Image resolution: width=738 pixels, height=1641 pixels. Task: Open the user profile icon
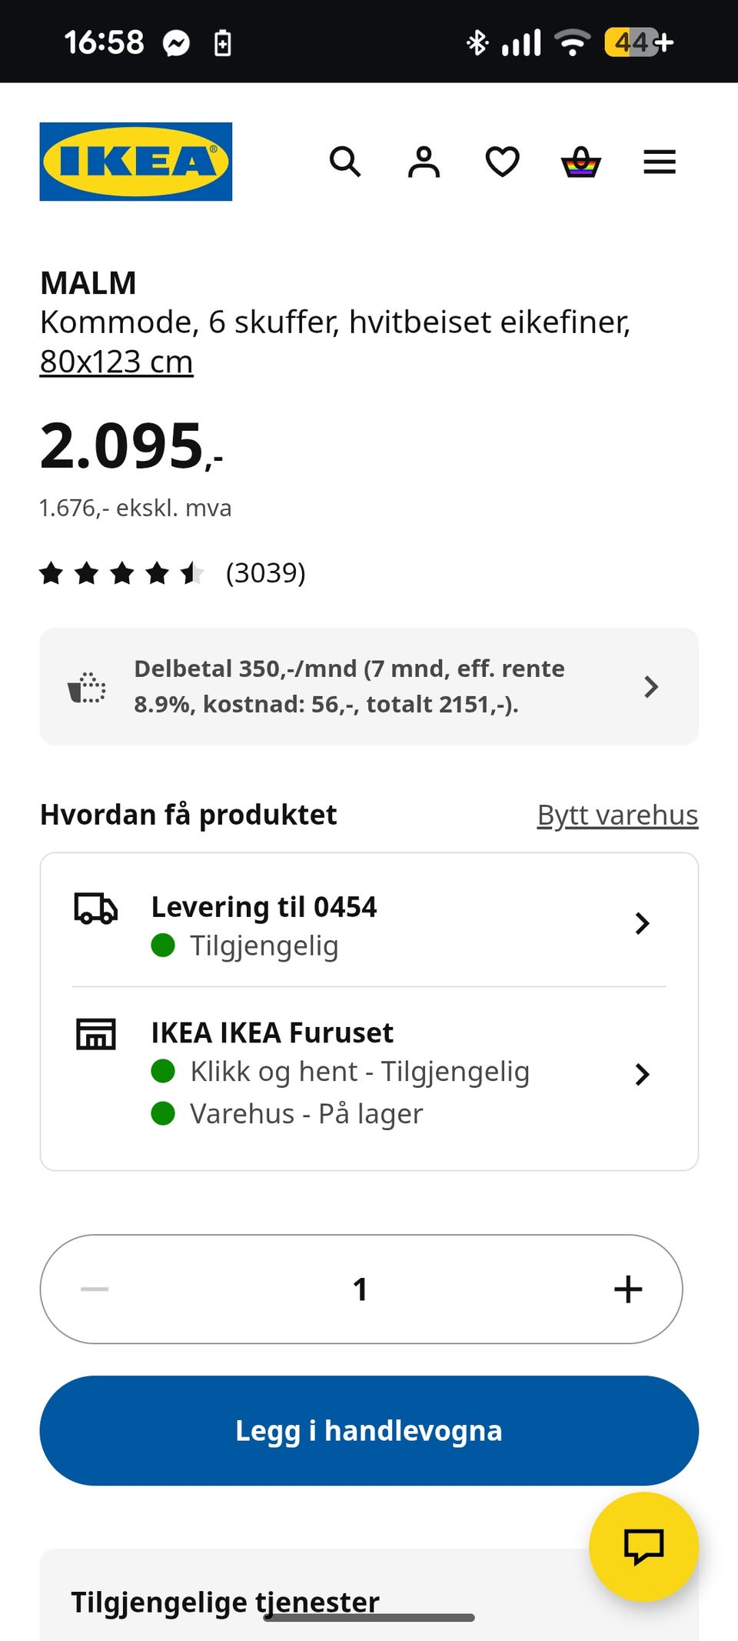(x=424, y=162)
